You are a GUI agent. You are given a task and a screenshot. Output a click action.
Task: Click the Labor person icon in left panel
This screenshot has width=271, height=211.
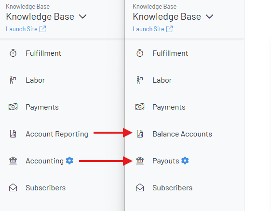point(13,80)
